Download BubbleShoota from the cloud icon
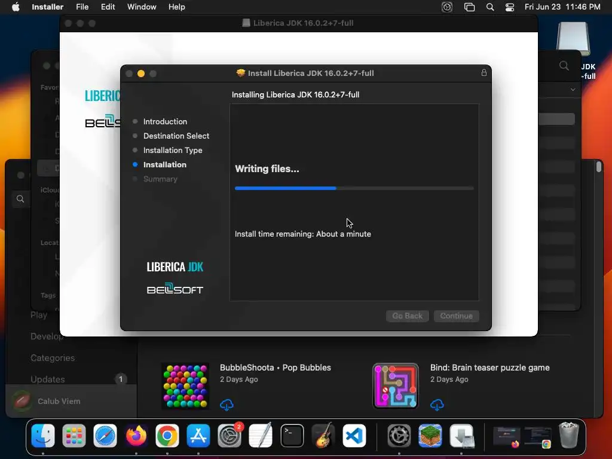 (227, 405)
